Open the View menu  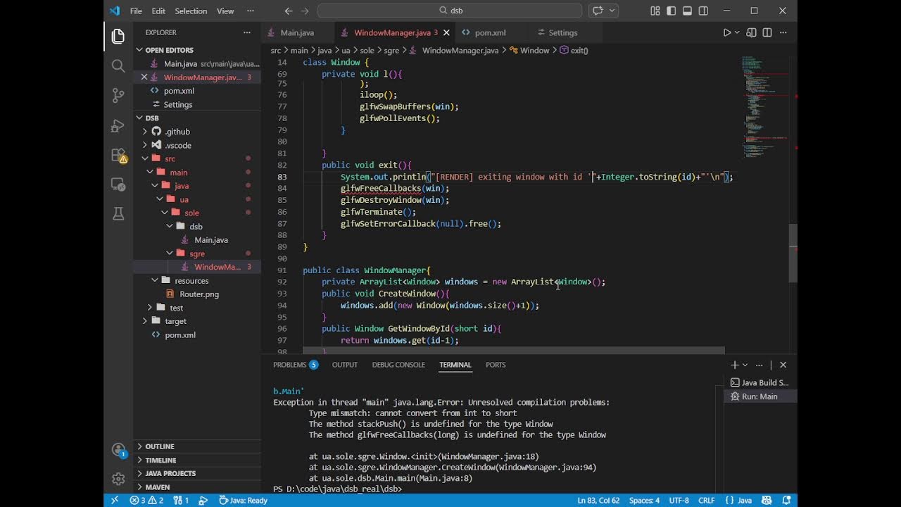[225, 11]
